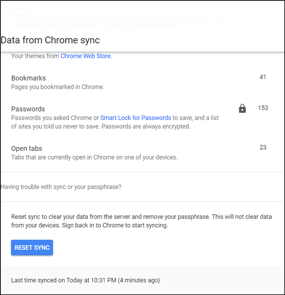Click the Tabs currently open description text
Viewport: 285px width, 295px height.
(x=94, y=157)
